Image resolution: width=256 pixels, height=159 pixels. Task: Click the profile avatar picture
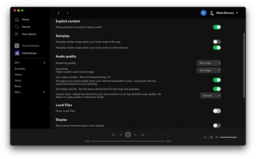tap(212, 13)
